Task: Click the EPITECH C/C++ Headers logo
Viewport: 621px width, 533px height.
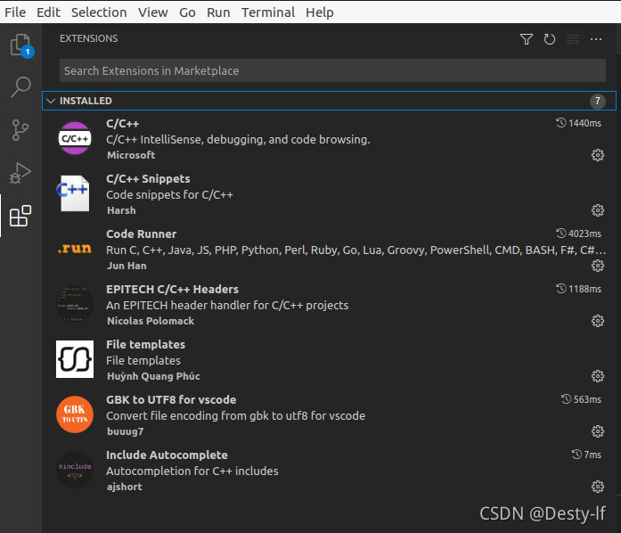Action: coord(75,304)
